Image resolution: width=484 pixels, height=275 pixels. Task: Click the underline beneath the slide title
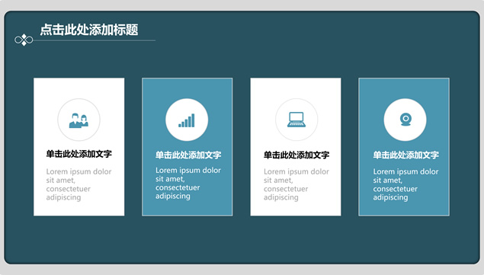(x=95, y=40)
